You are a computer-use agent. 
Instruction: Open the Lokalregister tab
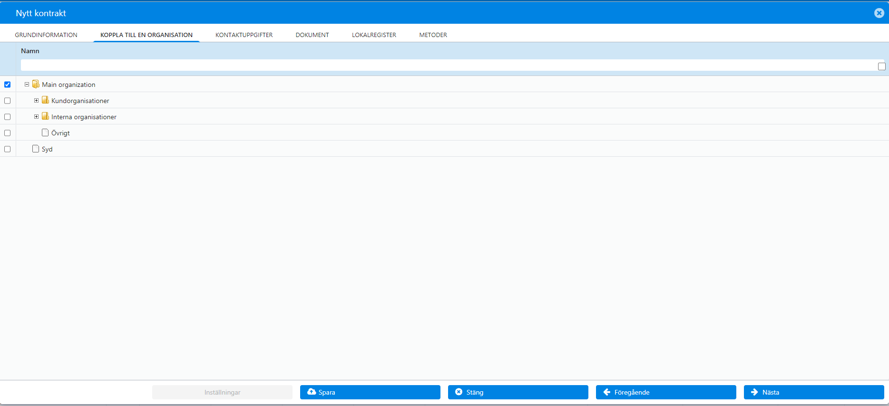click(x=374, y=35)
